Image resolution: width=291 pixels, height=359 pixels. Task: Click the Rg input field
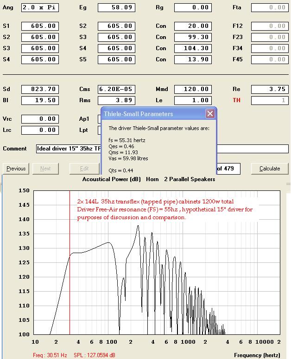click(193, 7)
